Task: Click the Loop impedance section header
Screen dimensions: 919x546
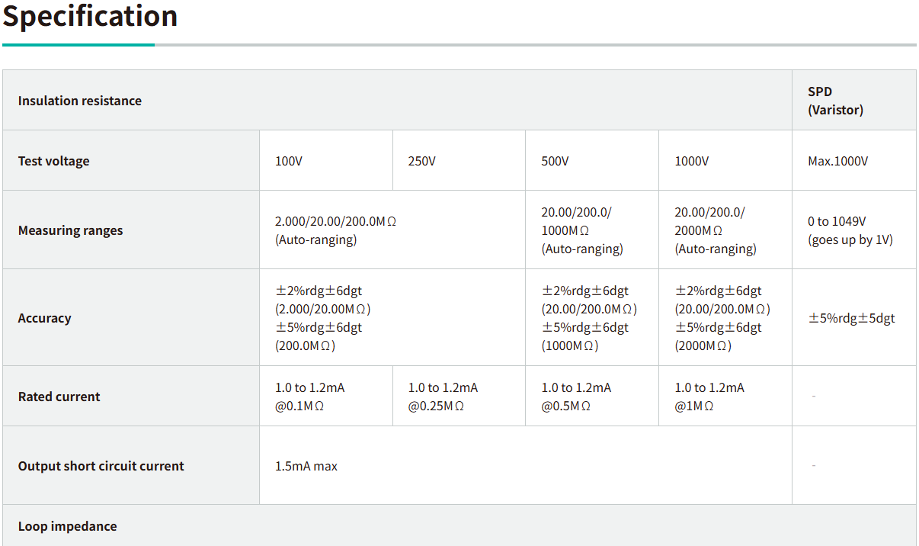Action: [x=67, y=526]
